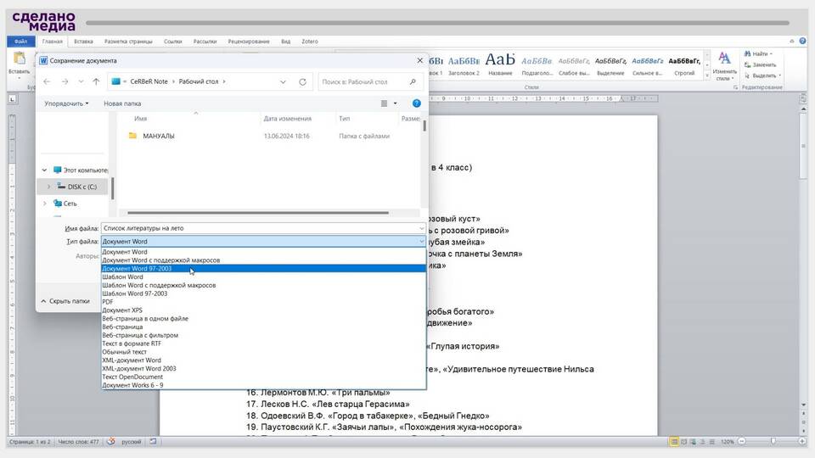Click 'Скрыть папки' to hide folders
This screenshot has height=458, width=815.
(x=65, y=301)
